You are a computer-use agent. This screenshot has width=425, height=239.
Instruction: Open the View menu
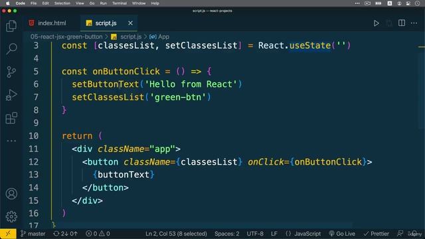[80, 3]
